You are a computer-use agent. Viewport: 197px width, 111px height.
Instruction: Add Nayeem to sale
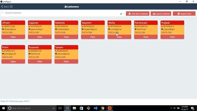coord(87,32)
